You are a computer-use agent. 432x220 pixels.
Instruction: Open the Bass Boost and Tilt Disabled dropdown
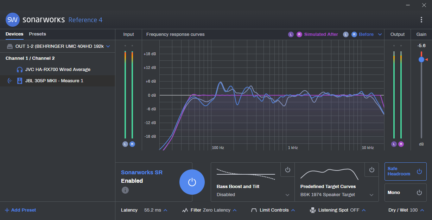[x=253, y=195]
